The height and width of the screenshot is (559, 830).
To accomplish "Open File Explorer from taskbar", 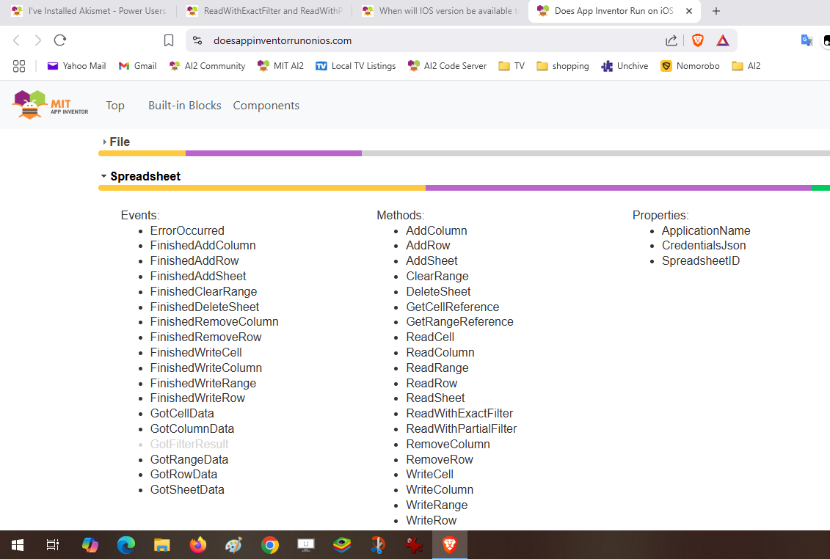I will pos(162,545).
